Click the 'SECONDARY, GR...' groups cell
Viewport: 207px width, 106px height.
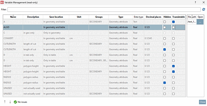pyautogui.click(x=99, y=61)
